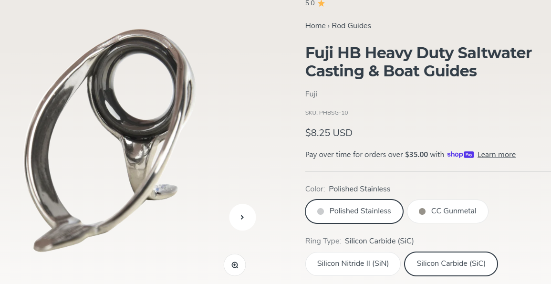
Task: Open the Learn more Shop Pay link
Action: click(497, 155)
